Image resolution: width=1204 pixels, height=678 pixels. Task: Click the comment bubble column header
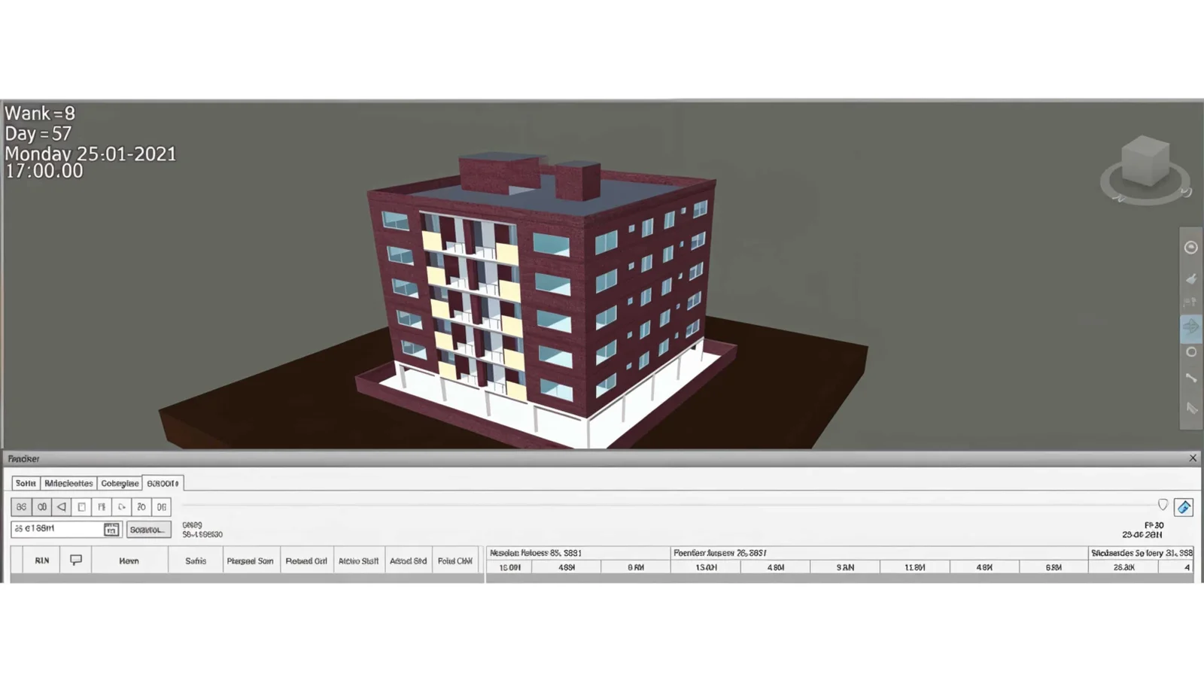76,560
